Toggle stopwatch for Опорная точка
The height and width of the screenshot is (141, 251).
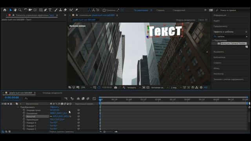[x=24, y=110]
